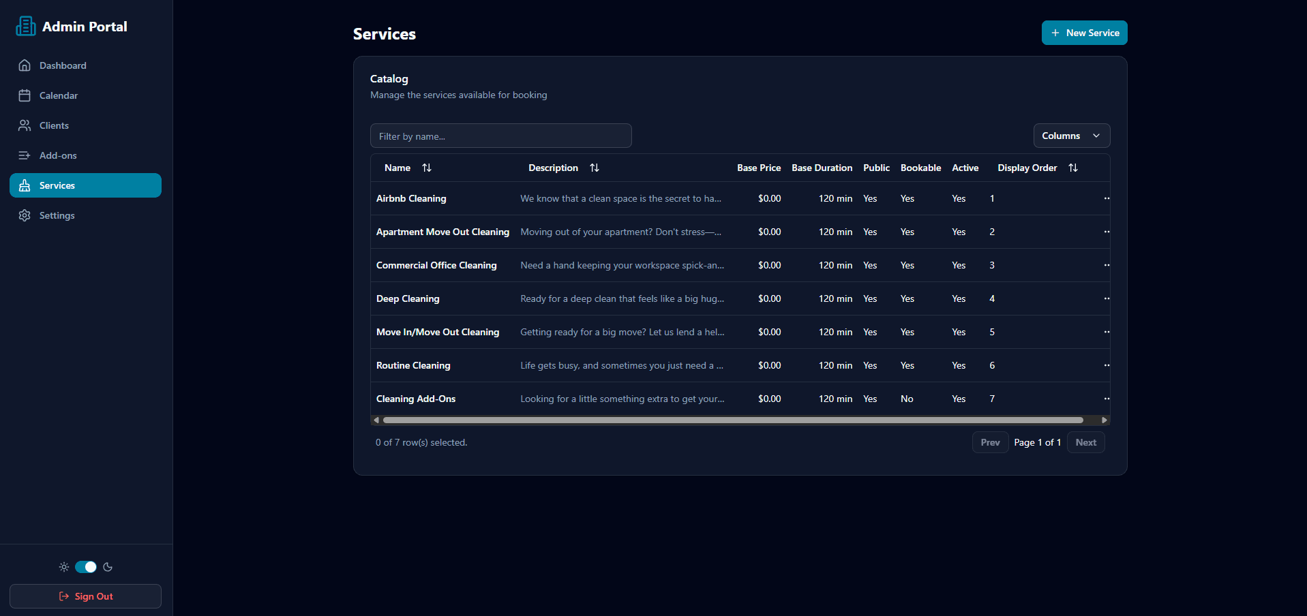The image size is (1307, 616).
Task: Sort the table by Name column
Action: [427, 168]
